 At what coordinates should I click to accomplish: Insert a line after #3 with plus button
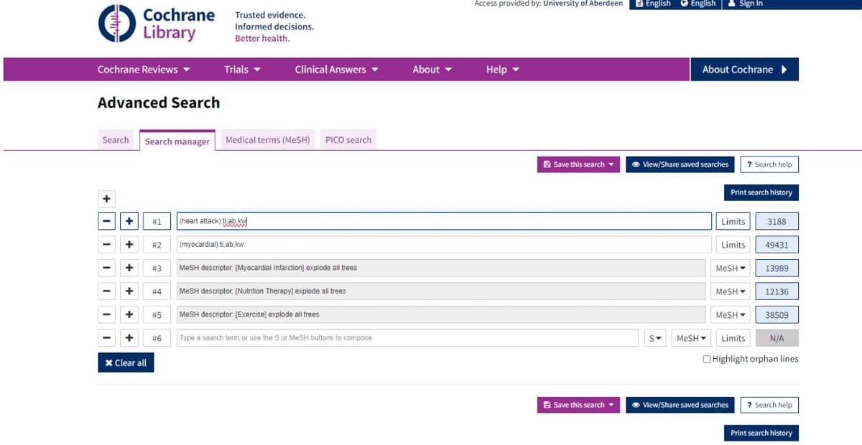pos(129,268)
